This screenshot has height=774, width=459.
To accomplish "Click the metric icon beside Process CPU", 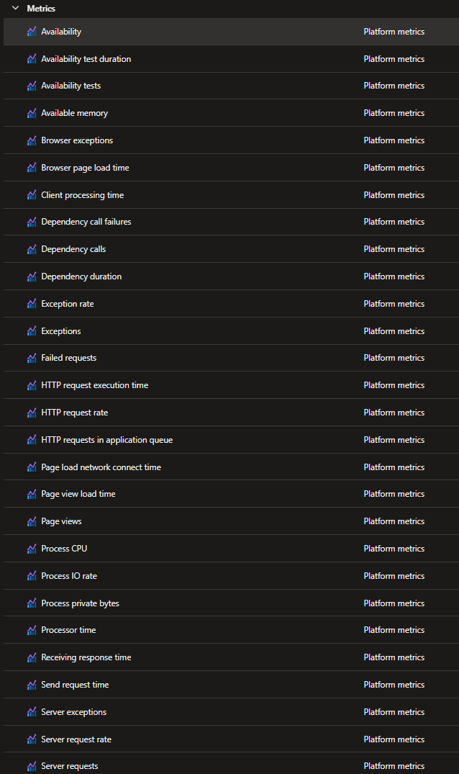I will [x=32, y=549].
